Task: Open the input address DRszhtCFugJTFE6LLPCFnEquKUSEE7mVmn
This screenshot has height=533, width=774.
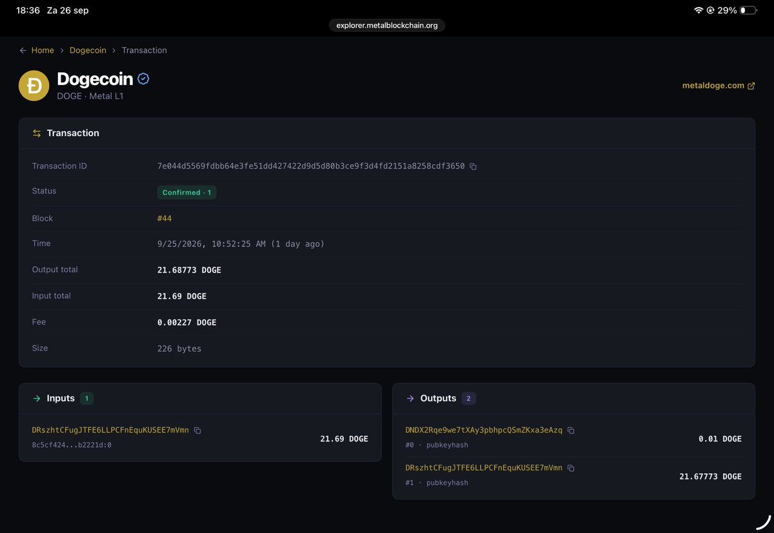Action: point(110,430)
